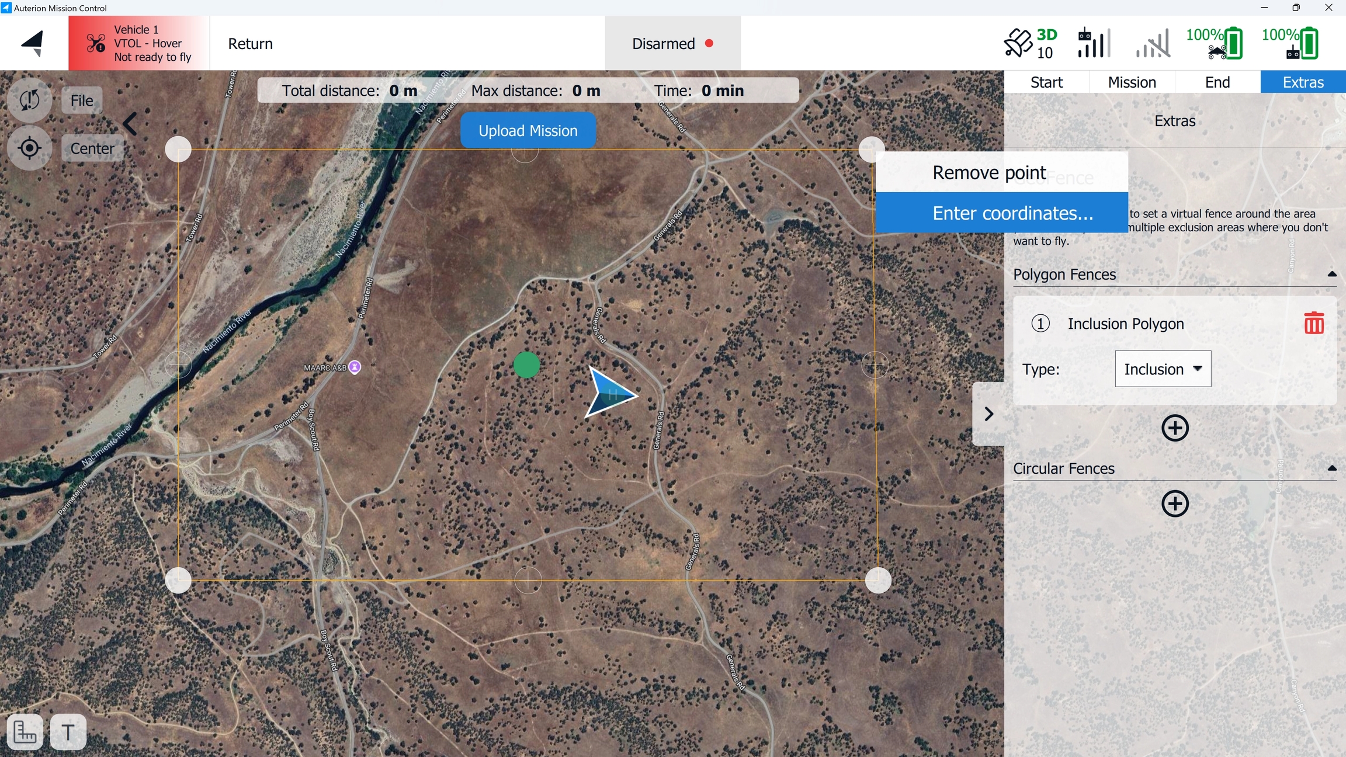Open the fence Type Inclusion dropdown

1163,369
